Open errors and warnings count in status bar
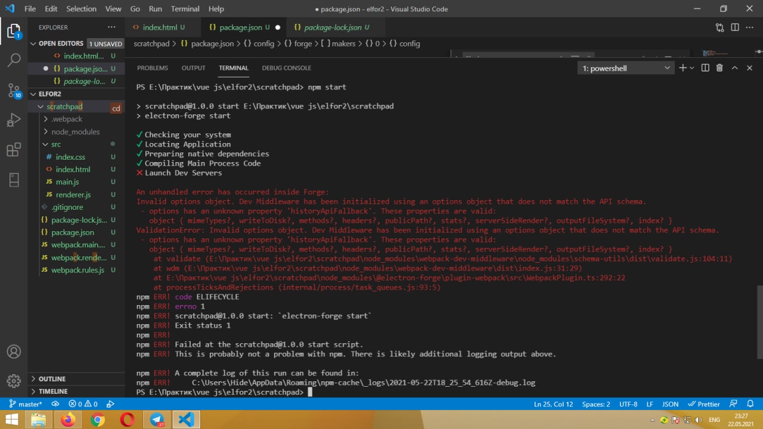This screenshot has height=429, width=763. 83,404
